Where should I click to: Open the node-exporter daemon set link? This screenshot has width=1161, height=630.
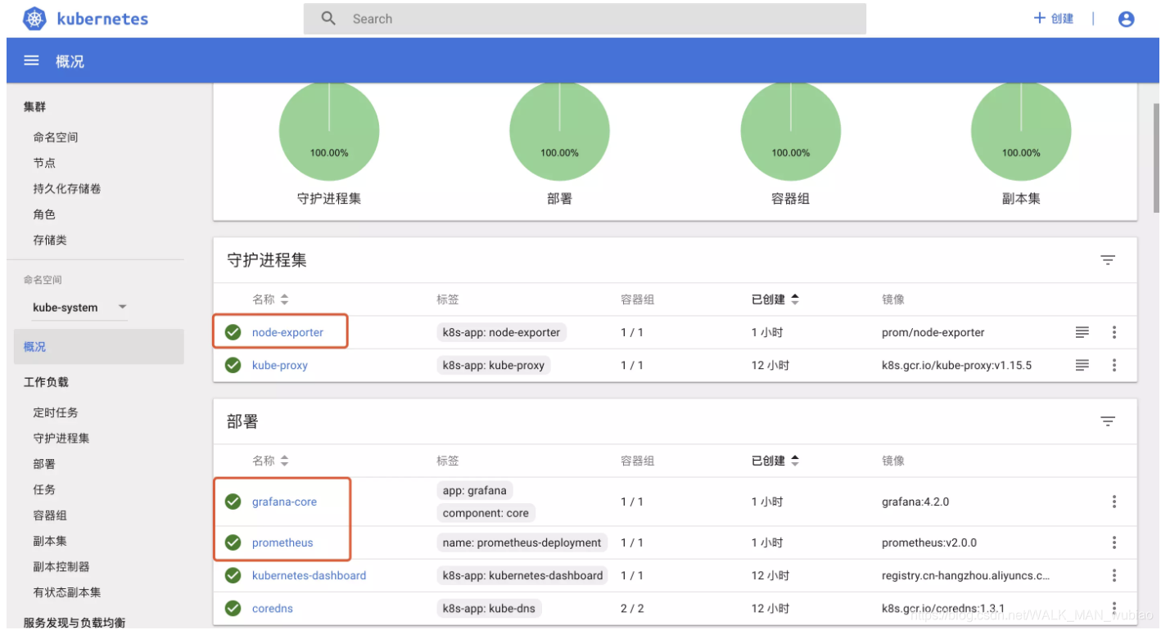[287, 332]
